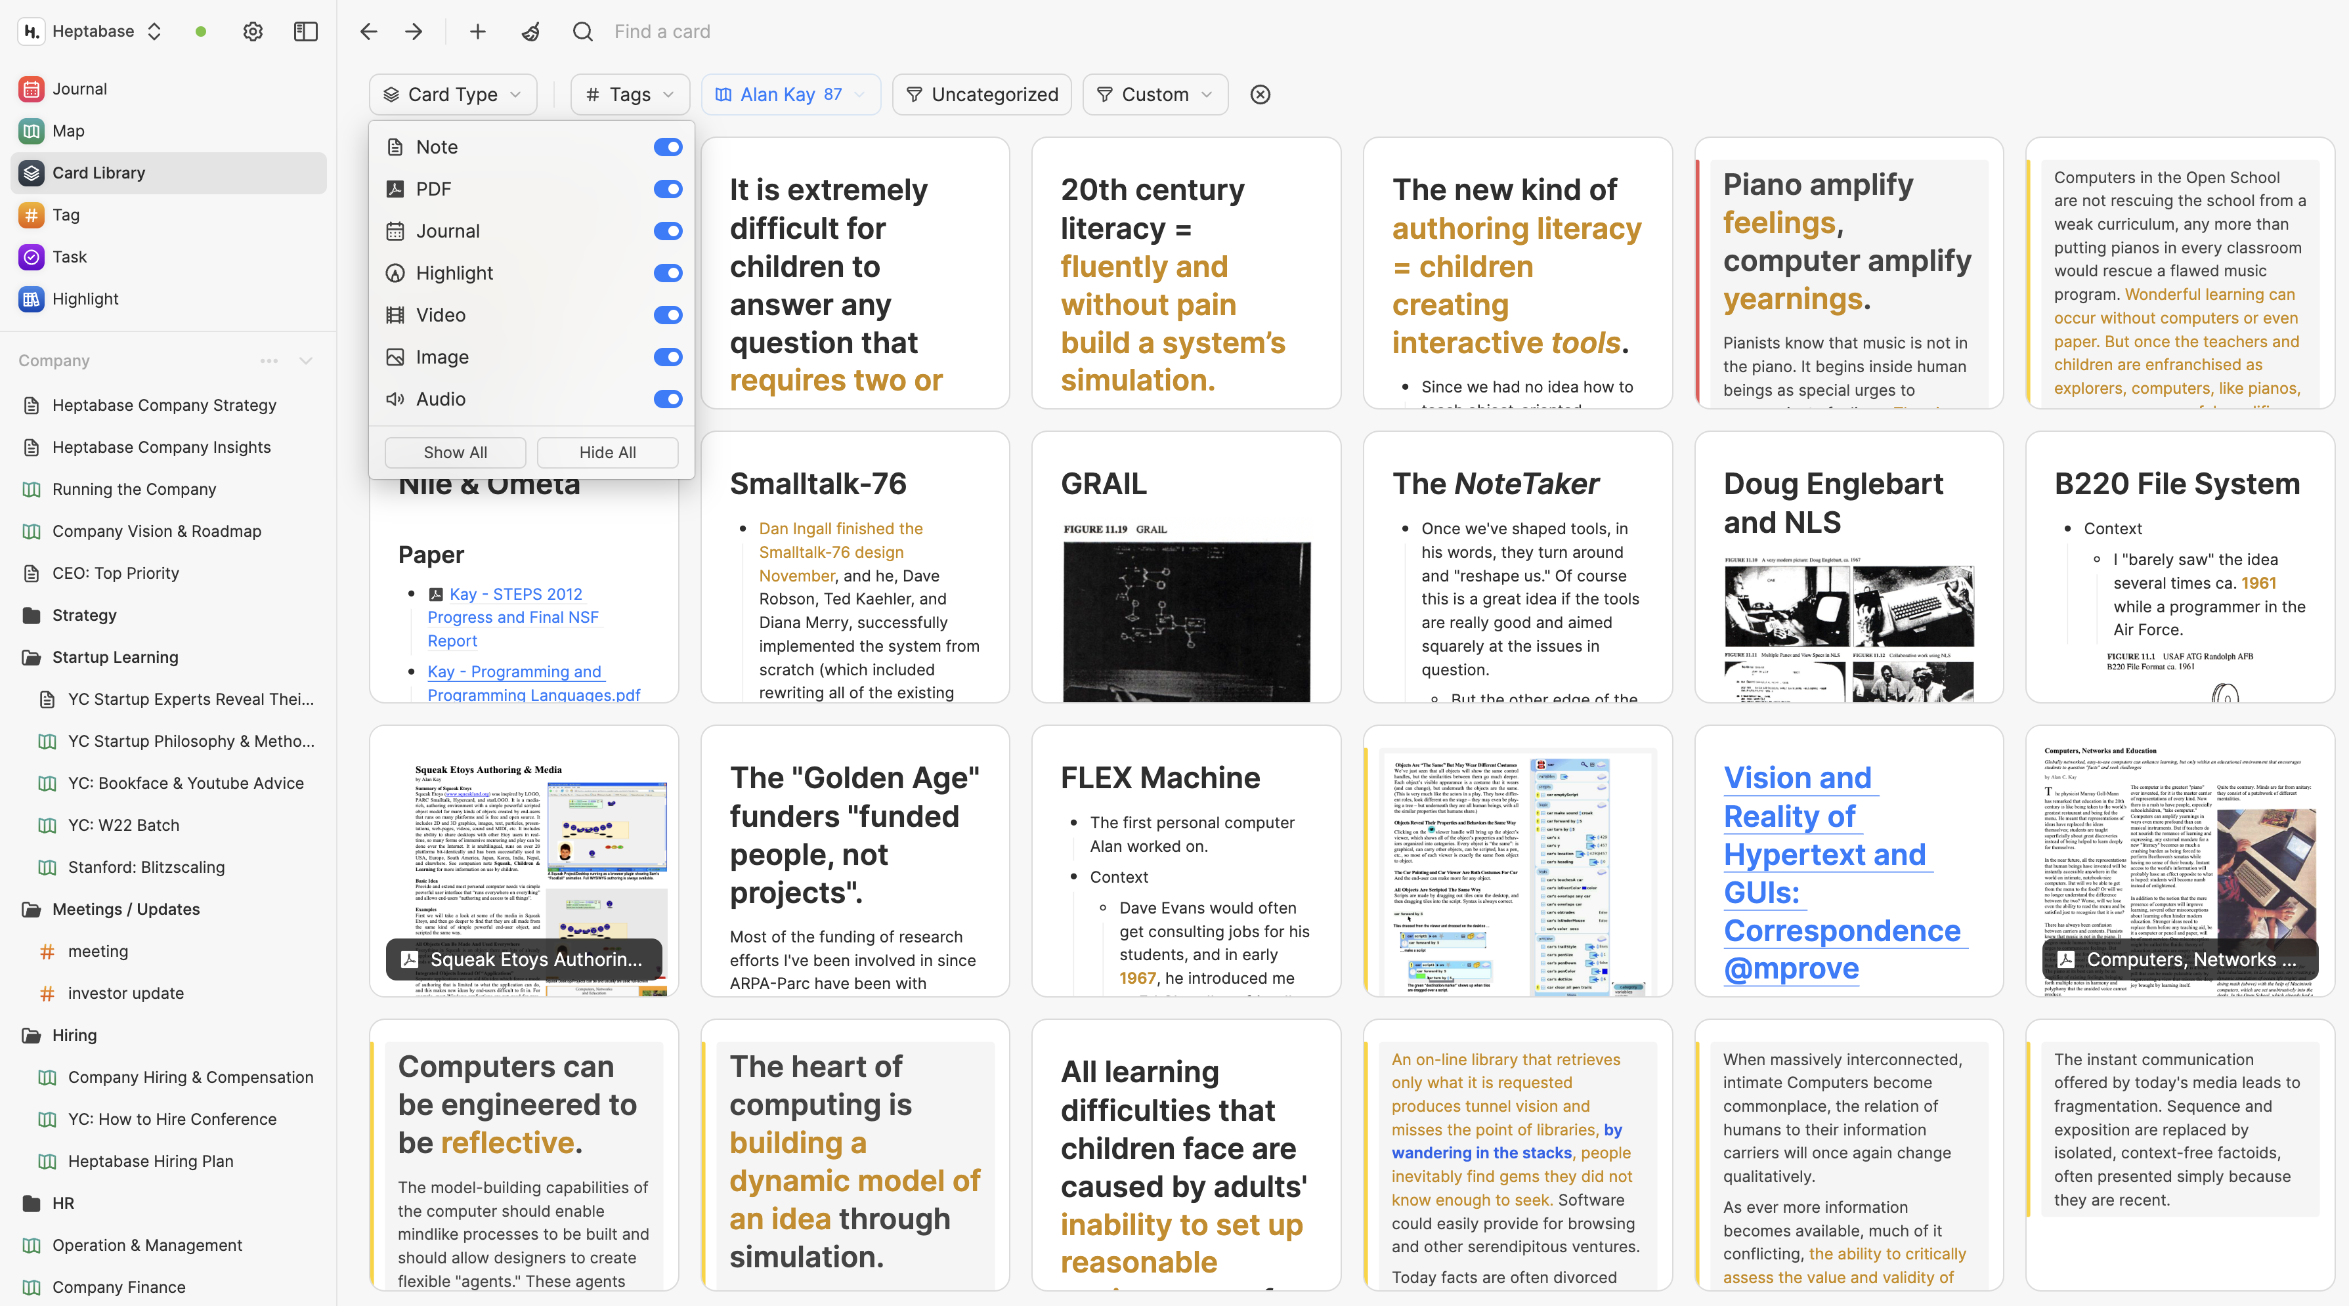Open the Alan Kay whiteboard filter

tap(790, 95)
